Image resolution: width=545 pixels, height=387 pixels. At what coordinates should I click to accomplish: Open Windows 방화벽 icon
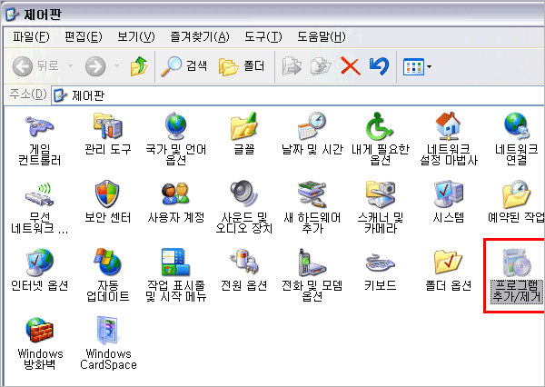[x=39, y=331]
